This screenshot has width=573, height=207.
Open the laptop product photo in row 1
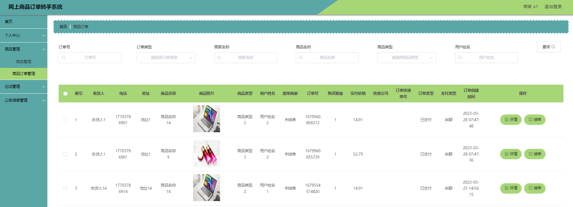tap(207, 119)
